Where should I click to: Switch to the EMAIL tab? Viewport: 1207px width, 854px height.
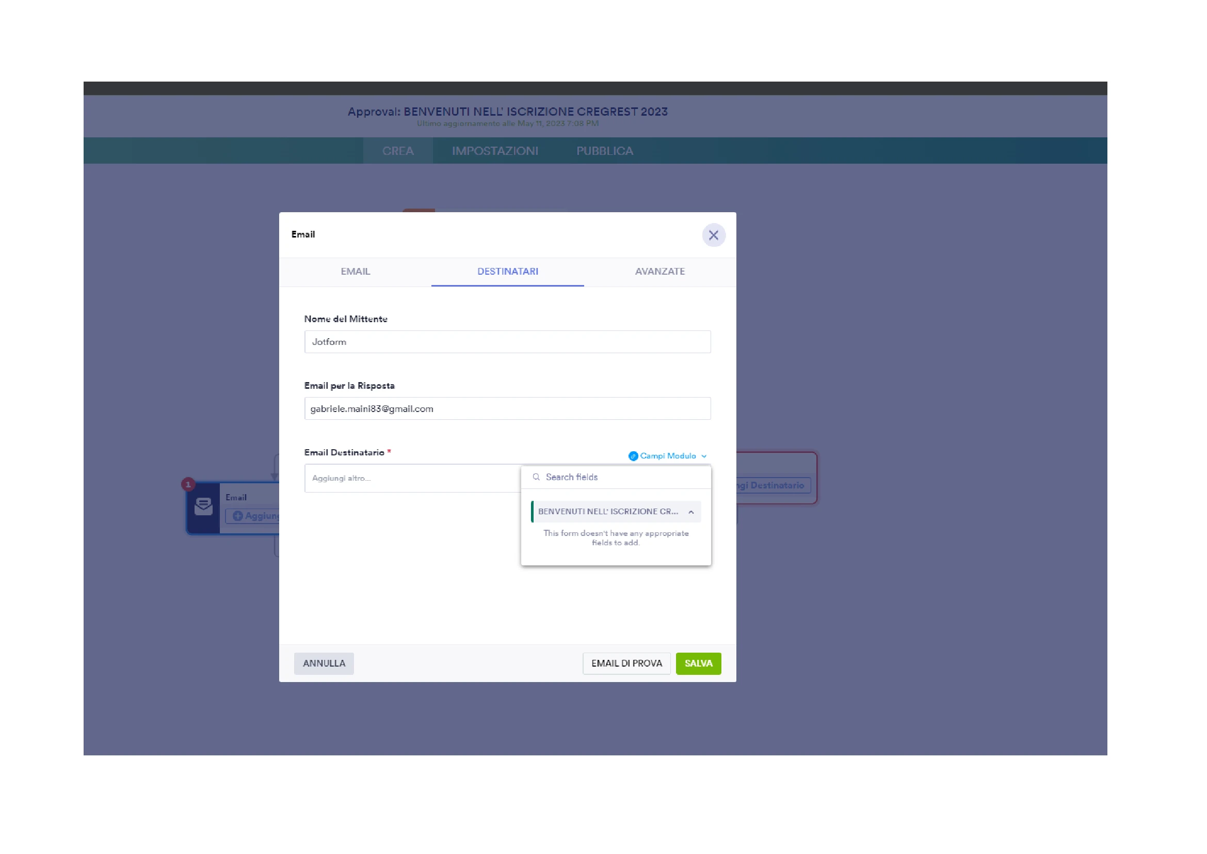click(x=356, y=272)
